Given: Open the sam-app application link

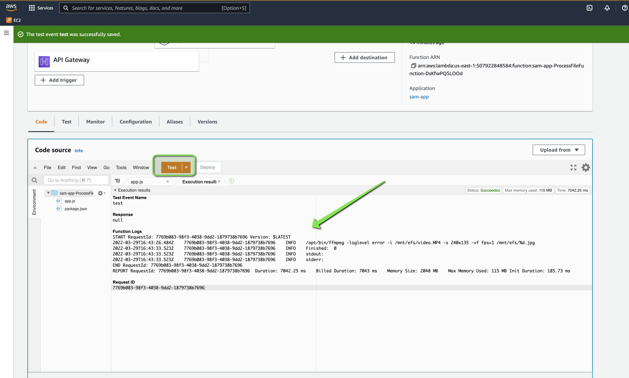Looking at the screenshot, I should click(419, 97).
